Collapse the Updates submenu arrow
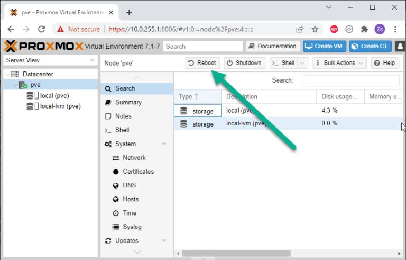Image resolution: width=406 pixels, height=260 pixels. [x=164, y=241]
